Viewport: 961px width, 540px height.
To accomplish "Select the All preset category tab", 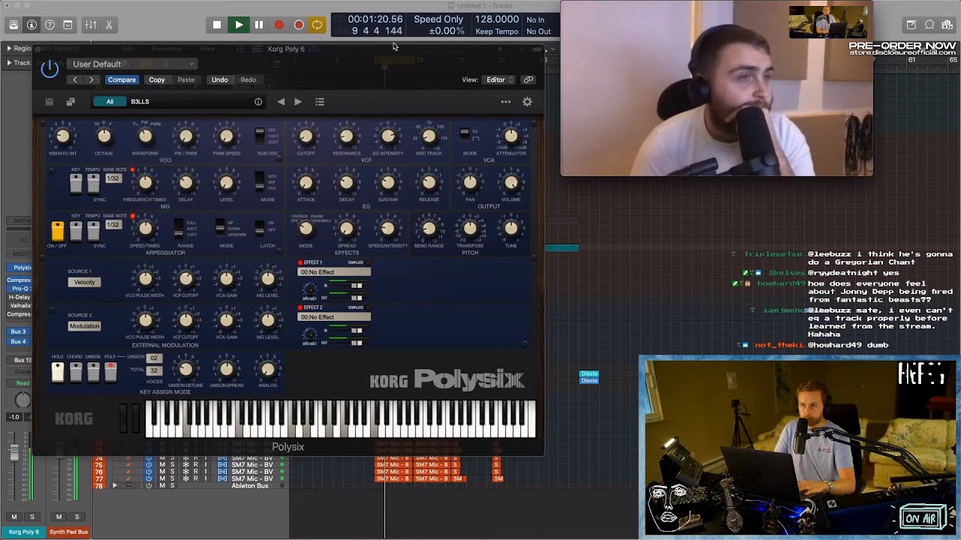I will click(110, 102).
